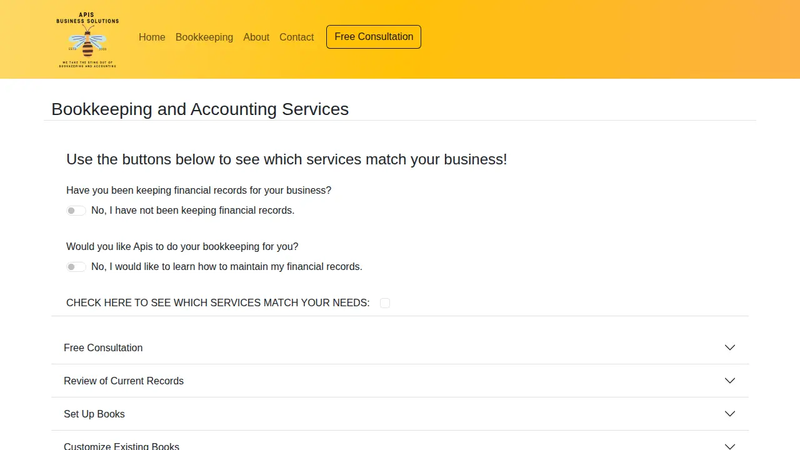Expand the Set Up Books chevron
Viewport: 800px width, 450px height.
tap(730, 414)
